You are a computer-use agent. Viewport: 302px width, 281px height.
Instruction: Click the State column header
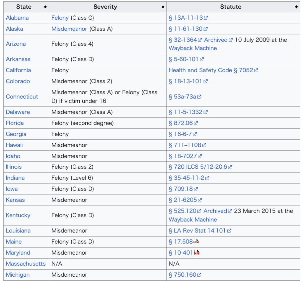pyautogui.click(x=26, y=7)
